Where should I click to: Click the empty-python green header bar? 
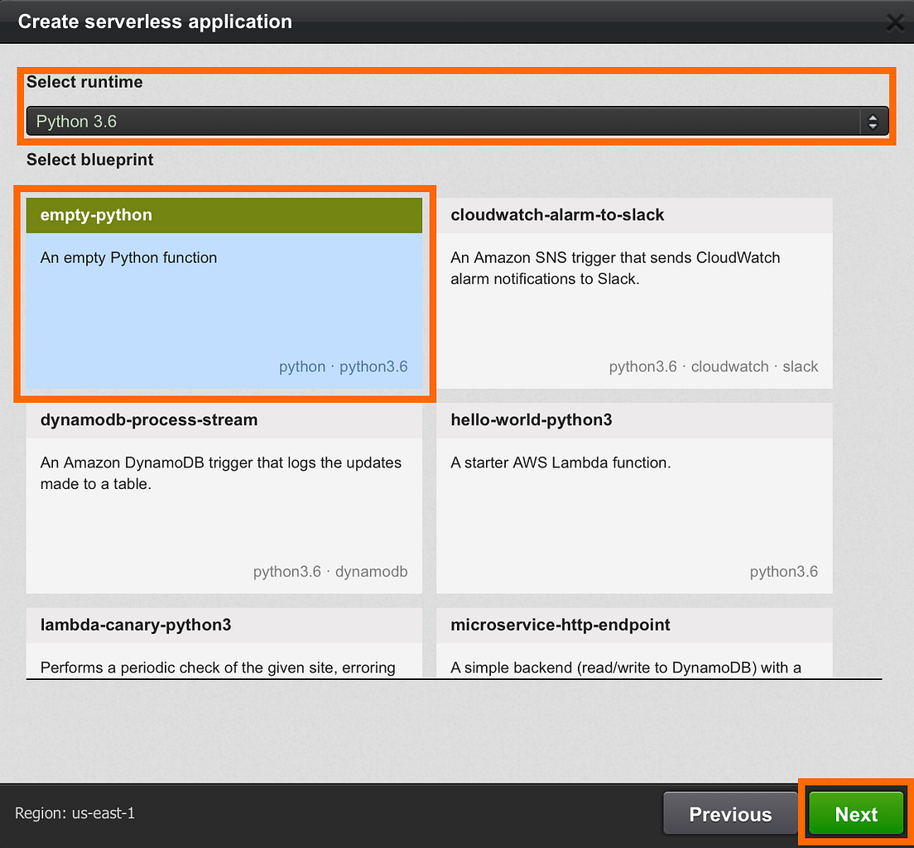[x=224, y=214]
